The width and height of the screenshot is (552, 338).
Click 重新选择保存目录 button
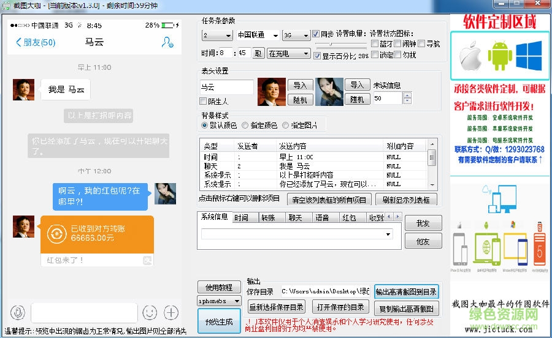point(277,307)
